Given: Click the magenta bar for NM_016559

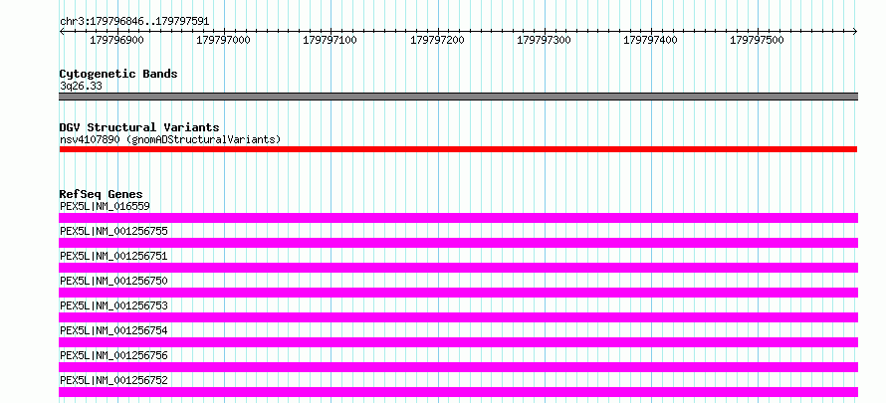Looking at the screenshot, I should click(458, 218).
